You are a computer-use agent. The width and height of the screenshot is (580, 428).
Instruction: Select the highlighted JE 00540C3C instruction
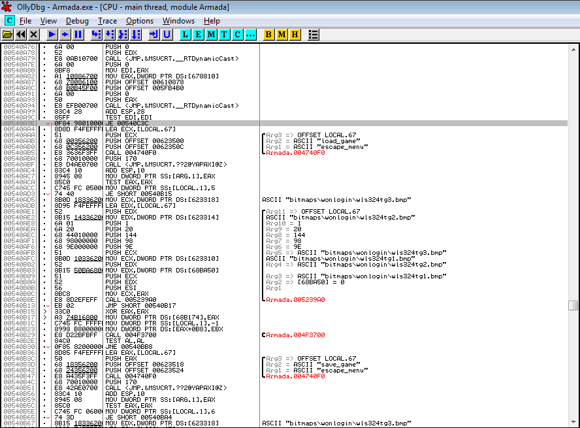(127, 123)
